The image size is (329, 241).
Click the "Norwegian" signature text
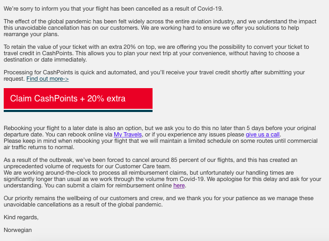(x=18, y=230)
